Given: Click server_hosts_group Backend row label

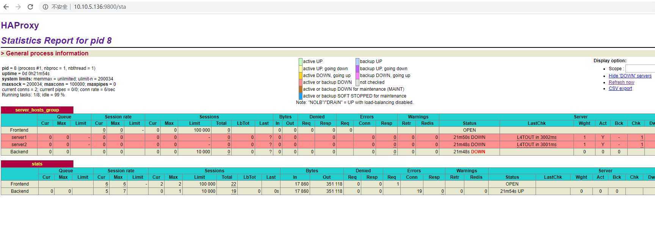Looking at the screenshot, I should tap(19, 152).
